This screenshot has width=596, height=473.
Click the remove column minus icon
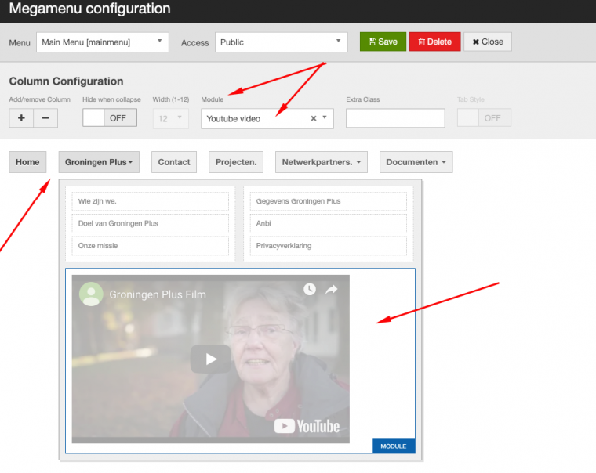(45, 118)
